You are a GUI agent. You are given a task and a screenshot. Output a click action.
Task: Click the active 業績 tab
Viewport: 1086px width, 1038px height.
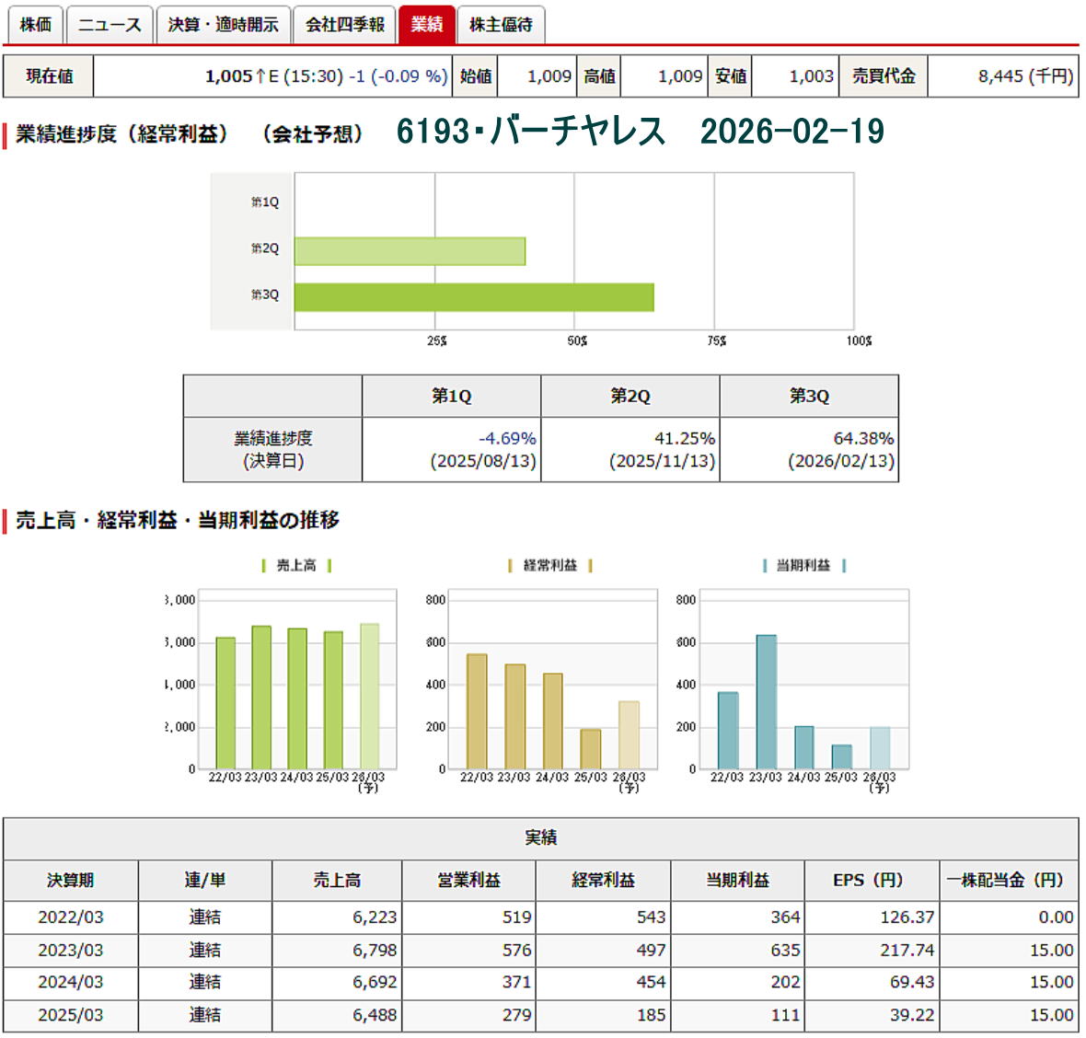coord(426,25)
